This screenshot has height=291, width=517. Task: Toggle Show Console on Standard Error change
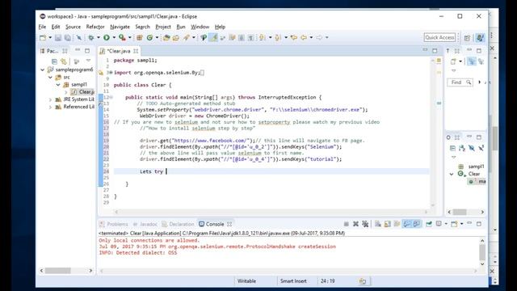click(x=417, y=224)
